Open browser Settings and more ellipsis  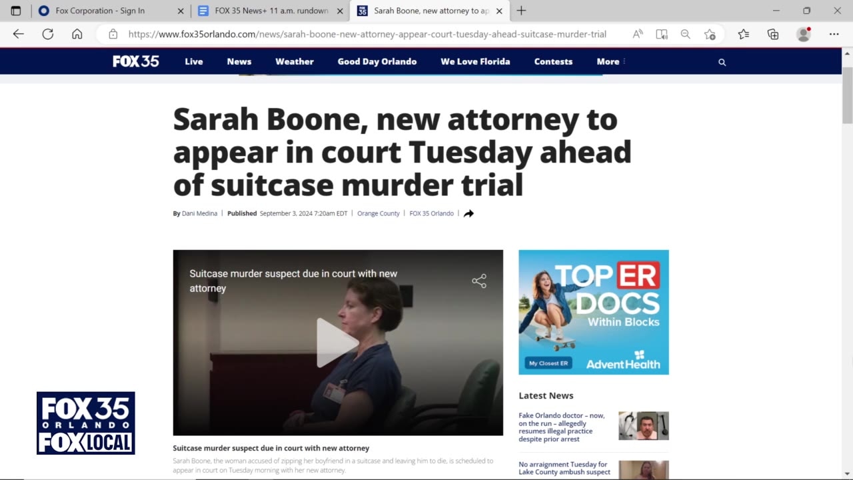[x=834, y=34]
